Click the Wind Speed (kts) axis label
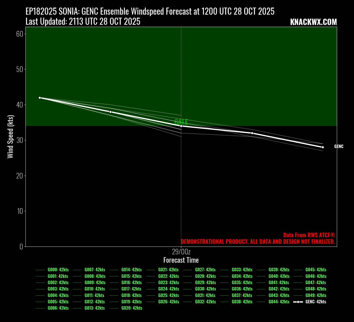The width and height of the screenshot is (354, 322). click(10, 137)
